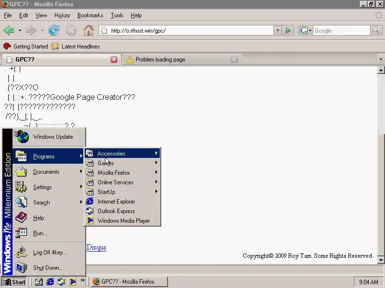Click the Disqus link
The height and width of the screenshot is (288, 385).
pyautogui.click(x=96, y=247)
